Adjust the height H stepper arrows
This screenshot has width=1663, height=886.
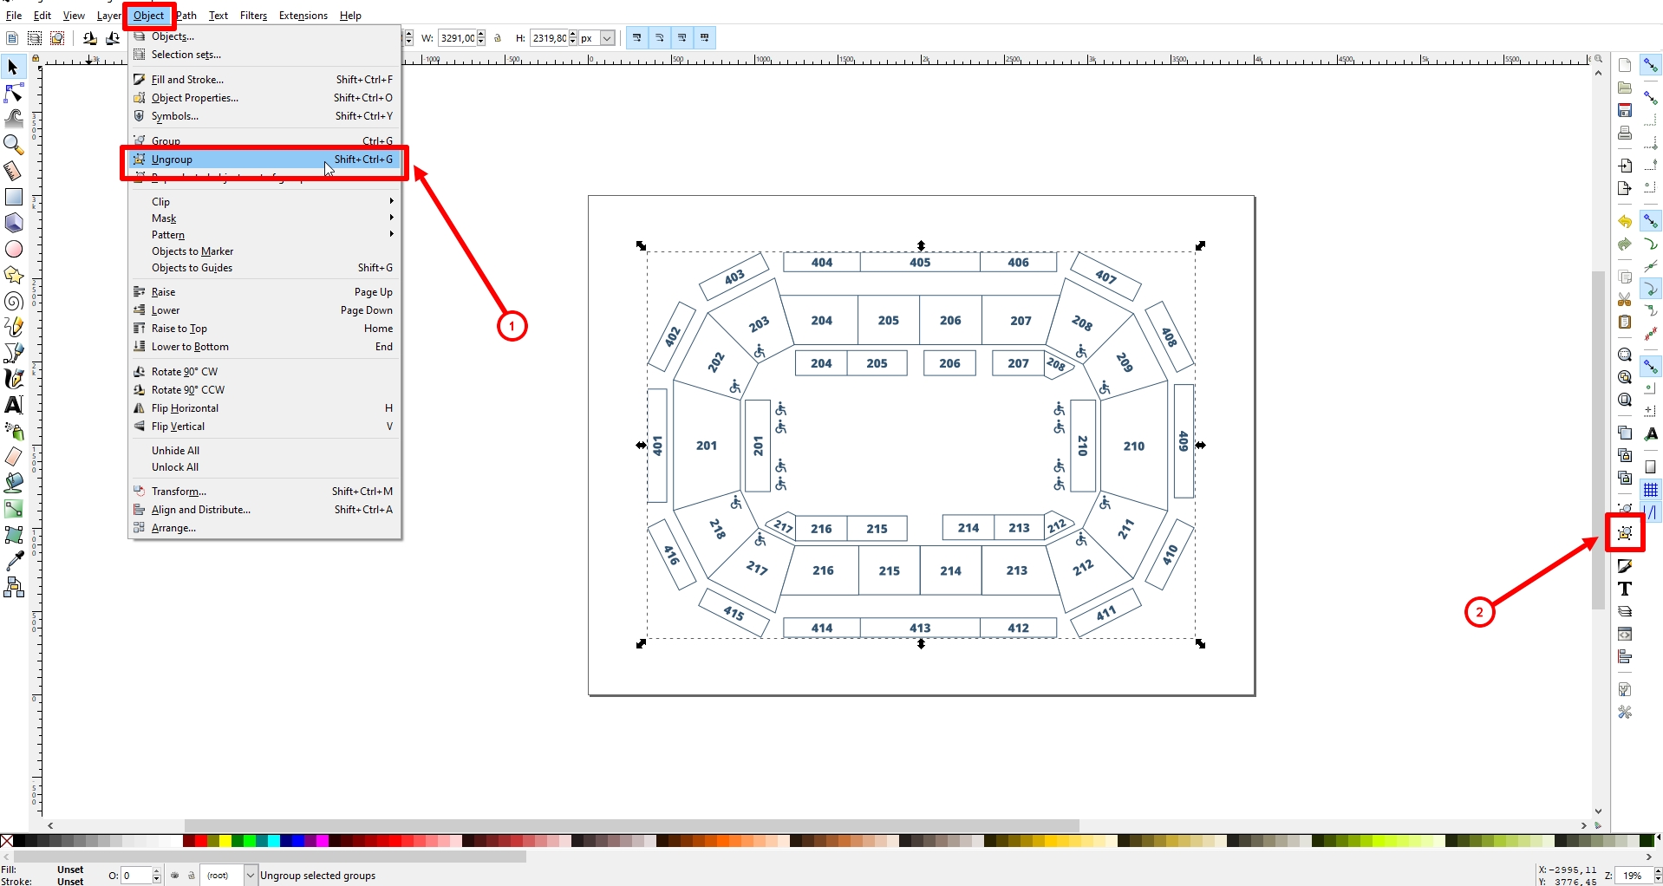[573, 38]
